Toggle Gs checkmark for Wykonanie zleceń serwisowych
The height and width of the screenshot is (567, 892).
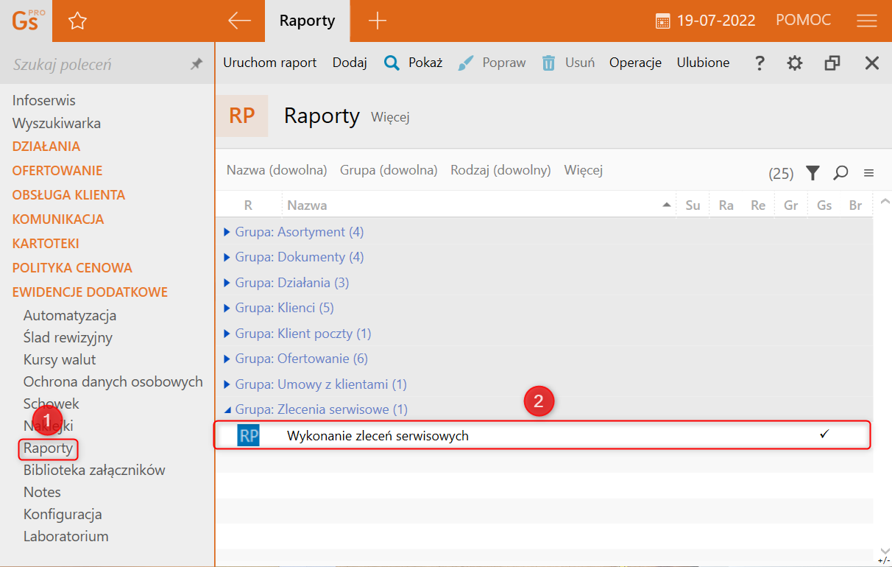824,434
